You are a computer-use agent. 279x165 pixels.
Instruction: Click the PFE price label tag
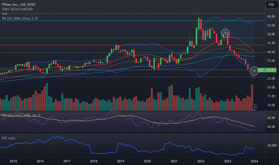tap(261, 70)
